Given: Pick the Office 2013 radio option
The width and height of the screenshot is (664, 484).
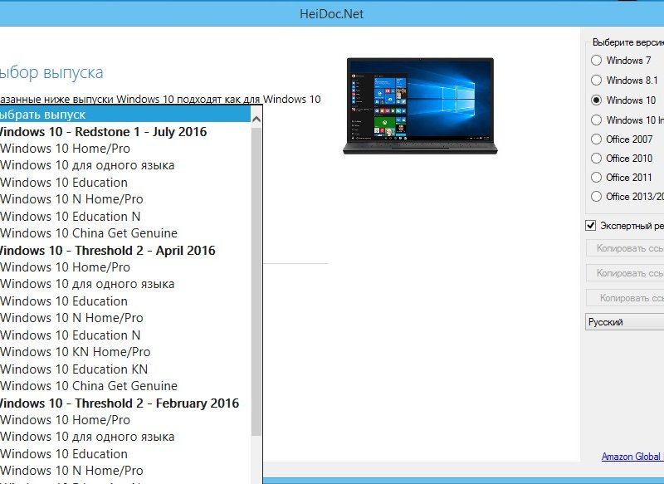Looking at the screenshot, I should point(596,197).
